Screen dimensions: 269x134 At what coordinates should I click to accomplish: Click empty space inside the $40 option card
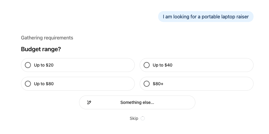coord(215,65)
